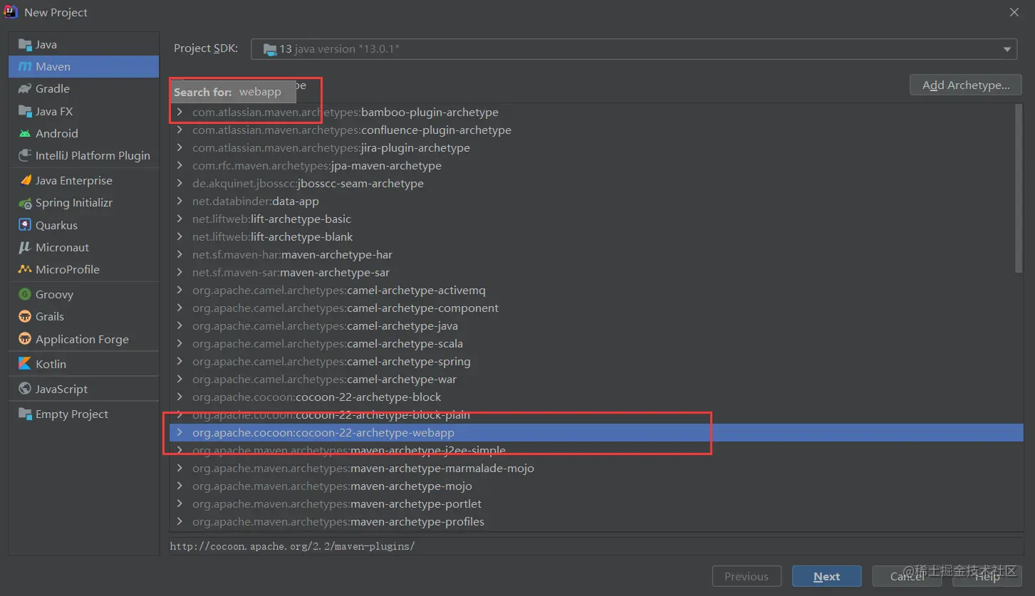The height and width of the screenshot is (596, 1035).
Task: Choose Gradle project type label
Action: click(53, 88)
